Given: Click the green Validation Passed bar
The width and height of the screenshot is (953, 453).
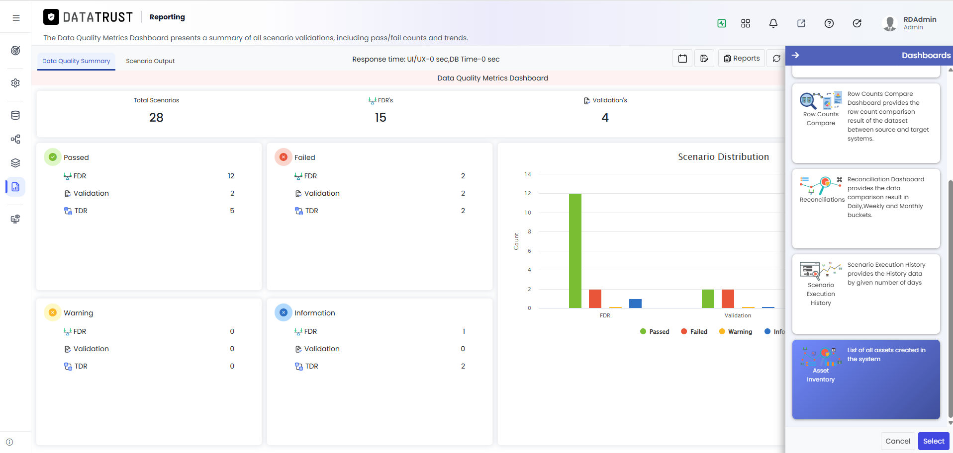Looking at the screenshot, I should point(708,299).
